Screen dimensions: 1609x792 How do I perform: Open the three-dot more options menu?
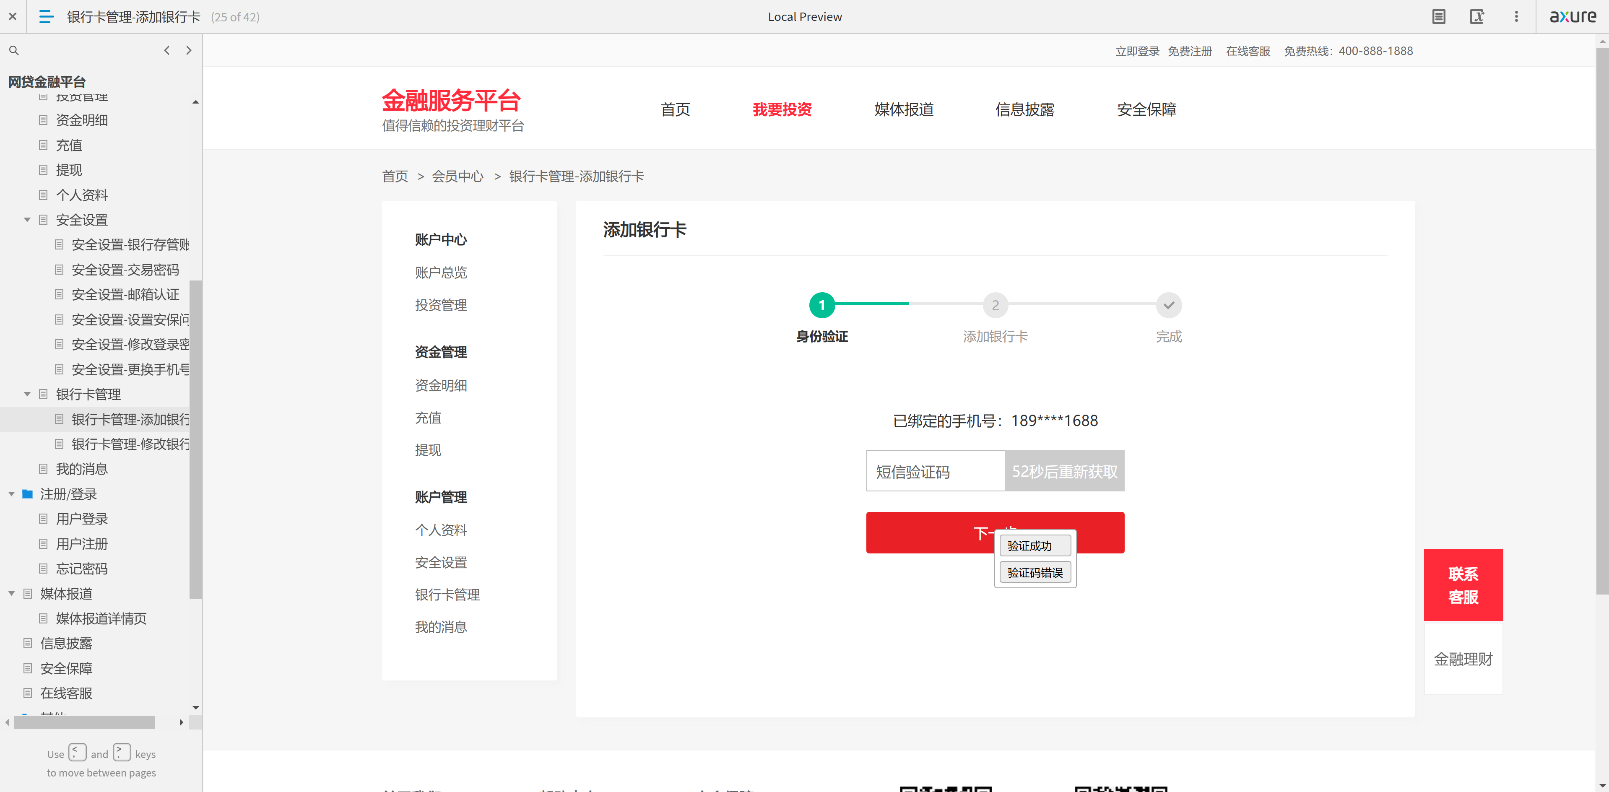point(1516,17)
